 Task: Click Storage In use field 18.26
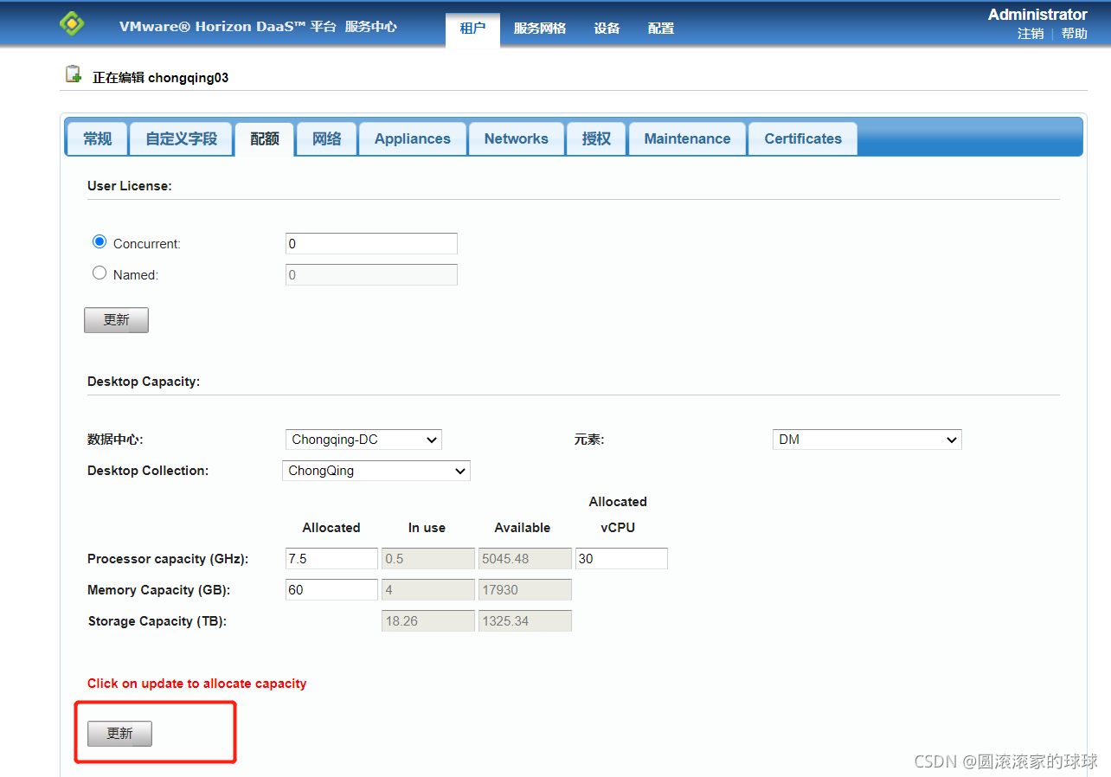(x=428, y=620)
